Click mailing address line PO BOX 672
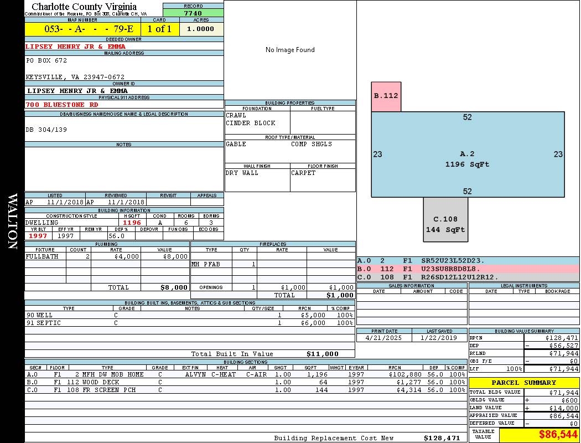 point(46,60)
